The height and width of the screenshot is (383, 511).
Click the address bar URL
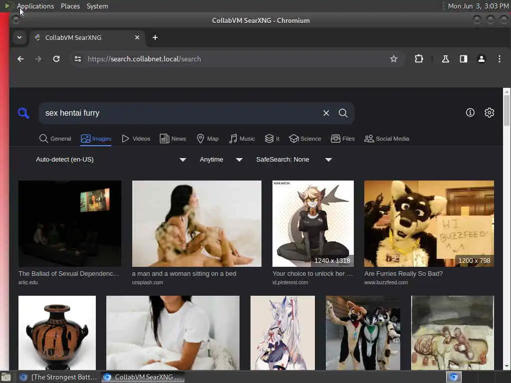coord(144,59)
